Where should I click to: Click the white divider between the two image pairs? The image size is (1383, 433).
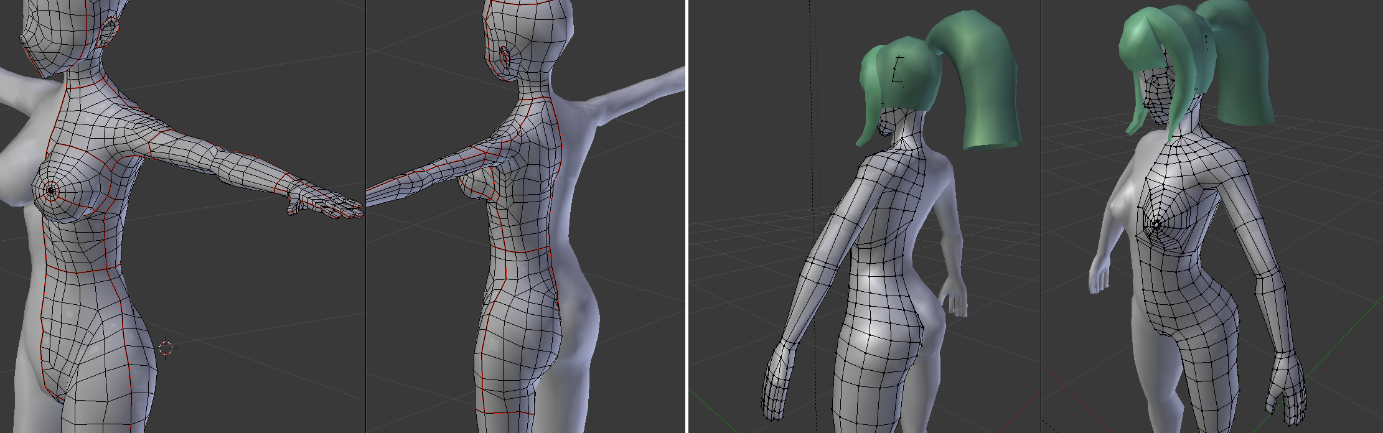pyautogui.click(x=686, y=216)
